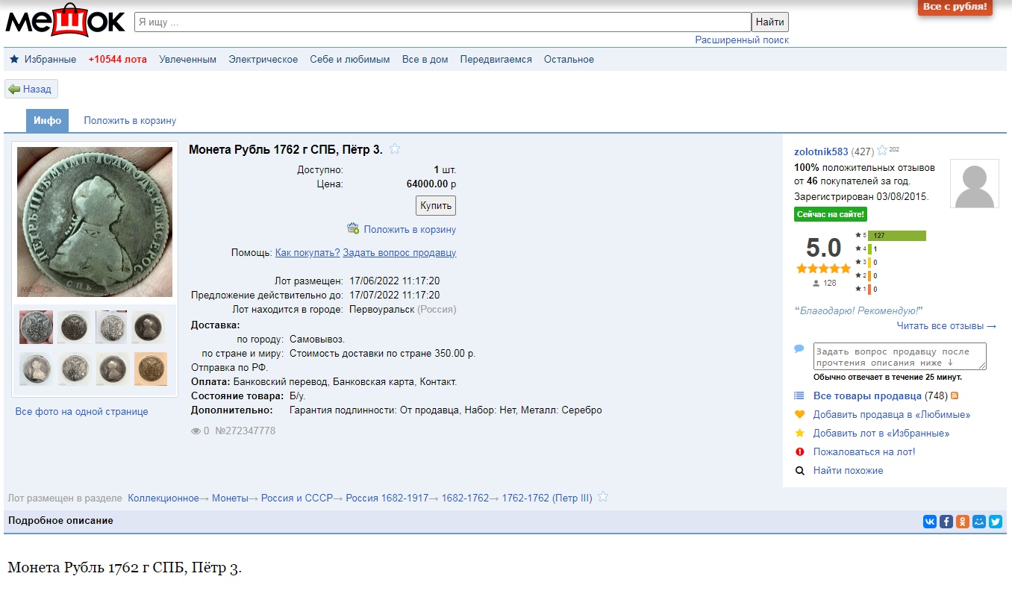Focus the Я ищу search field
The height and width of the screenshot is (591, 1012).
[442, 22]
